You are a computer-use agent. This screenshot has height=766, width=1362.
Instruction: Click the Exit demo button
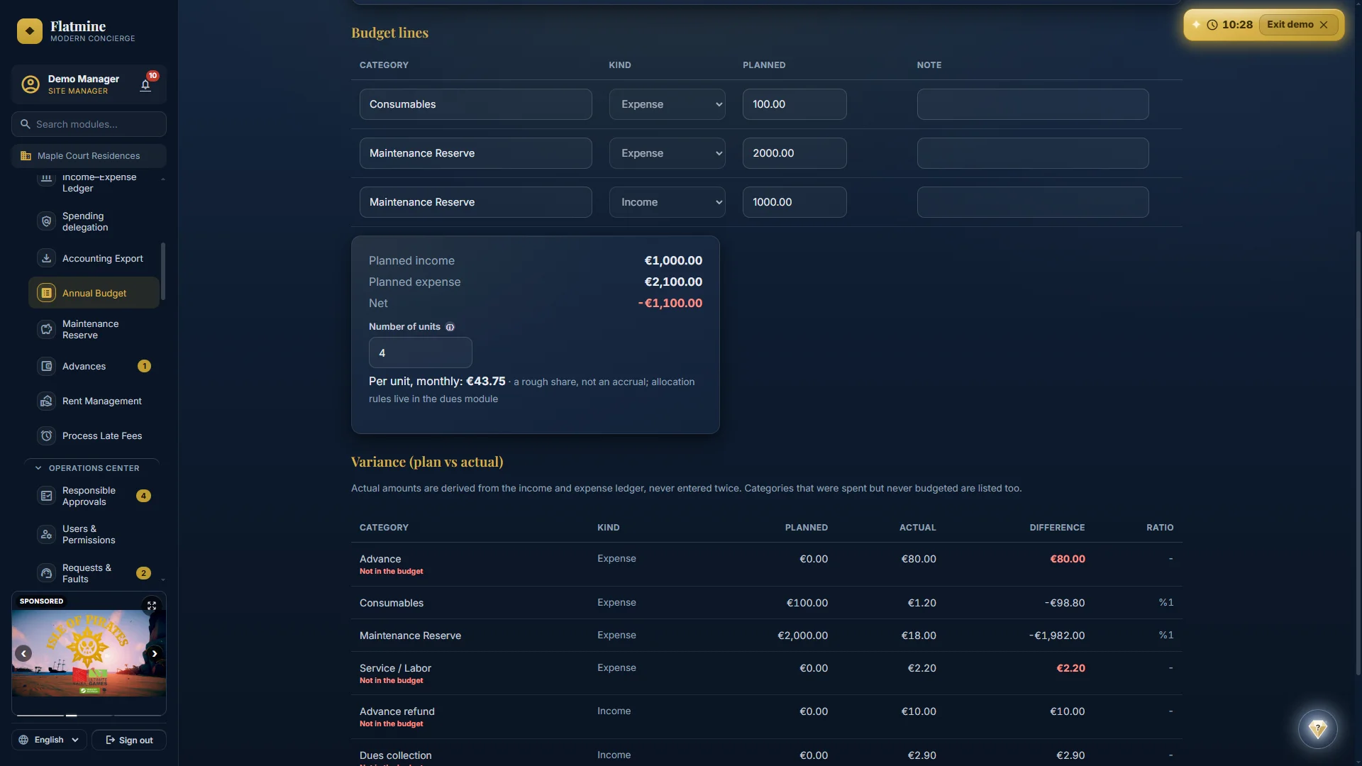pos(1297,25)
